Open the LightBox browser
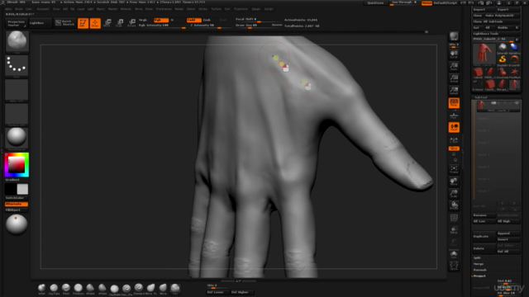This screenshot has height=297, width=529. click(x=40, y=23)
